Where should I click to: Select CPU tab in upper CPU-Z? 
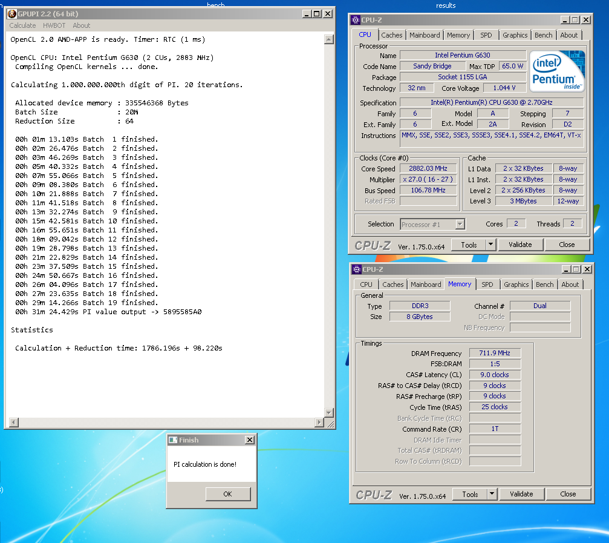pos(365,35)
